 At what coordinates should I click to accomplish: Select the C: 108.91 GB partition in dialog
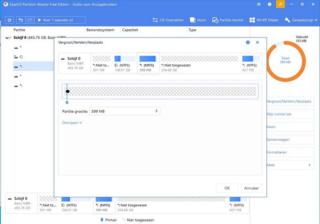point(124,63)
